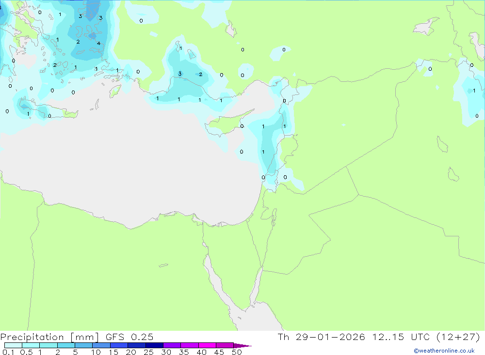
Task: Click the "GFS 0.25" model label
Action: 129,337
